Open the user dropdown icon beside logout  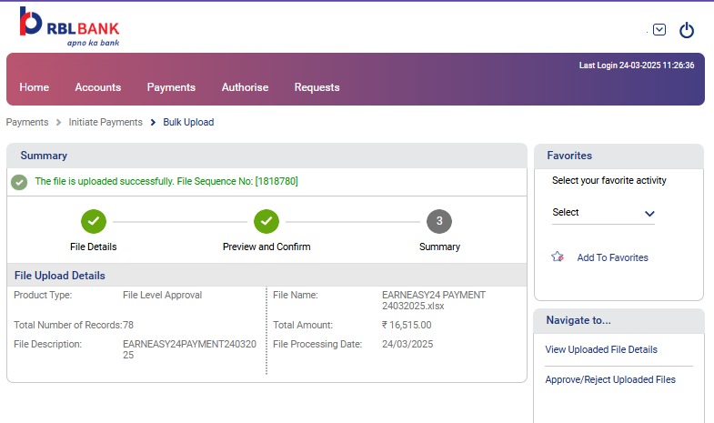pos(659,30)
